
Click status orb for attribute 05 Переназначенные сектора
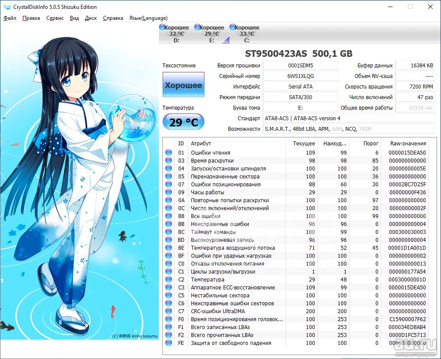click(169, 177)
